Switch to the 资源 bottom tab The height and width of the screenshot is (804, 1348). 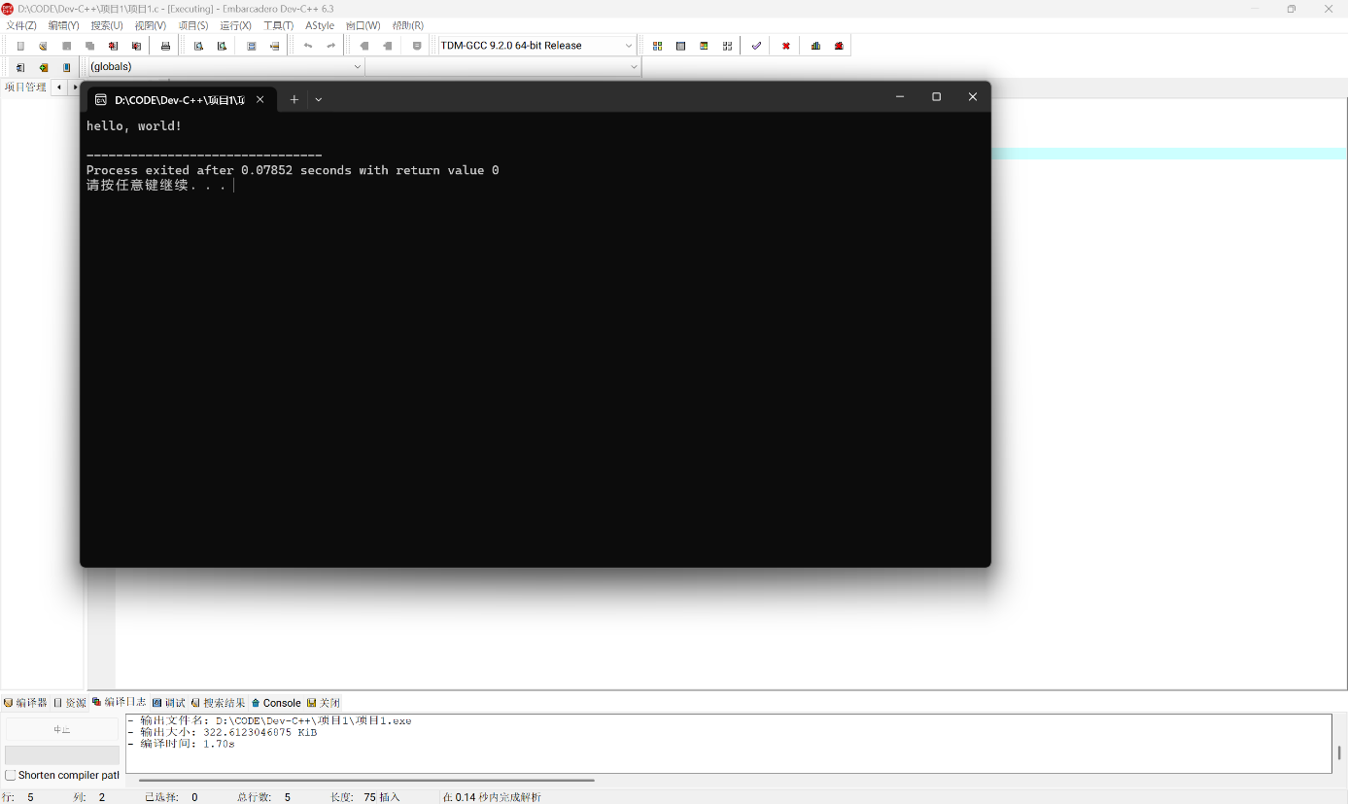[70, 703]
